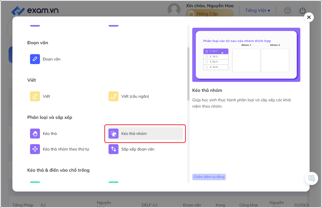Click the Công khai cell in background table
The image size is (322, 208).
tap(248, 205)
